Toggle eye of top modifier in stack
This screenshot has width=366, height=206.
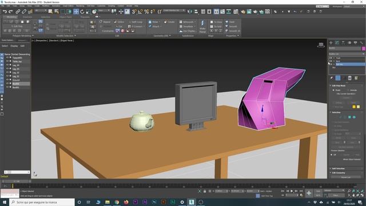click(331, 58)
